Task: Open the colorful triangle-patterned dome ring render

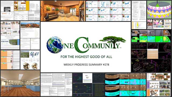Action: [159, 10]
